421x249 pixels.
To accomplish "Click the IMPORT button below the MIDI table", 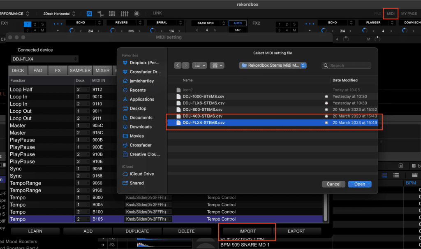I will point(247,231).
